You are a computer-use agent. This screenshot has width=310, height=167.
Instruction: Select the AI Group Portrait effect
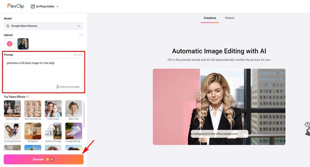12,131
